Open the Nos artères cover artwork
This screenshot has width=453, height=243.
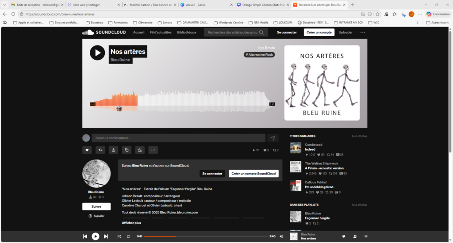point(322,83)
